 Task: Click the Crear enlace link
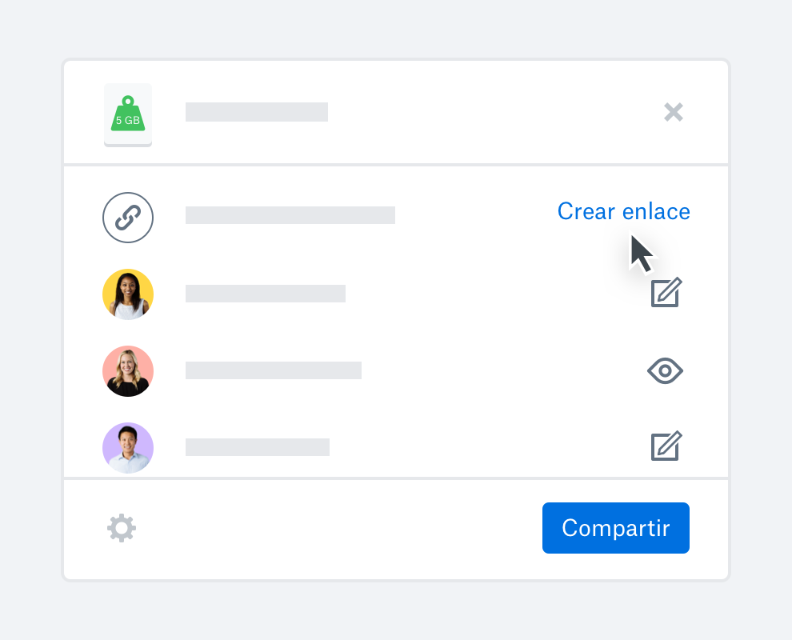(623, 211)
